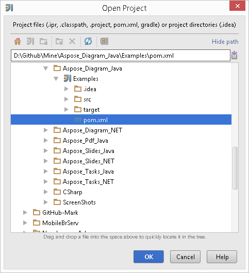Select the Aspose_Diagram_Java label
249x273 pixels.
point(92,69)
